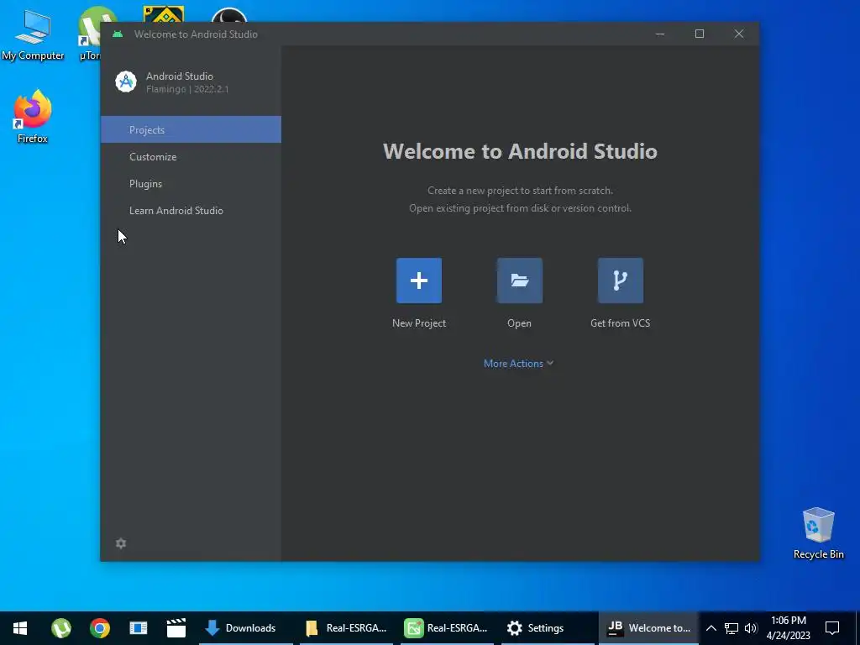Viewport: 860px width, 645px height.
Task: Click the New Project plus icon
Action: (419, 281)
